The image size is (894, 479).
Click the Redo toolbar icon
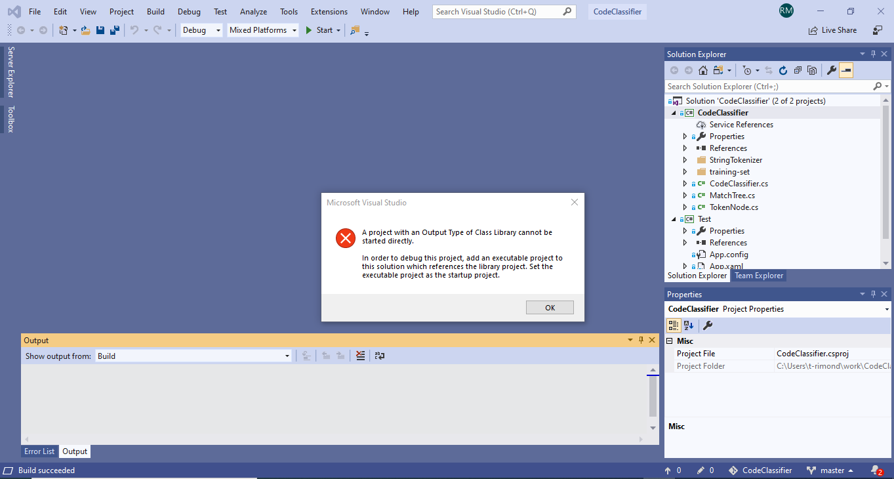tap(157, 30)
